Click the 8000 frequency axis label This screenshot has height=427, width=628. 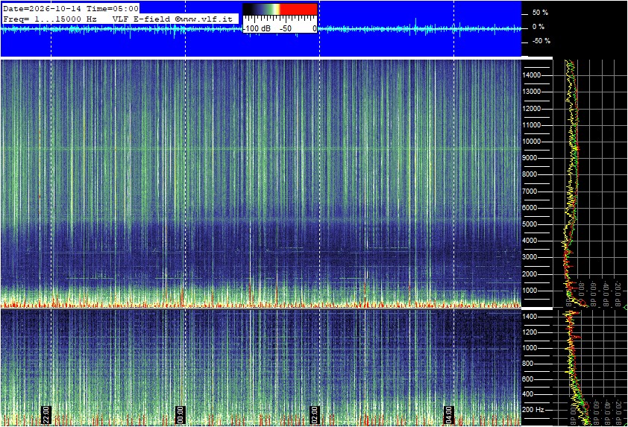[x=530, y=174]
